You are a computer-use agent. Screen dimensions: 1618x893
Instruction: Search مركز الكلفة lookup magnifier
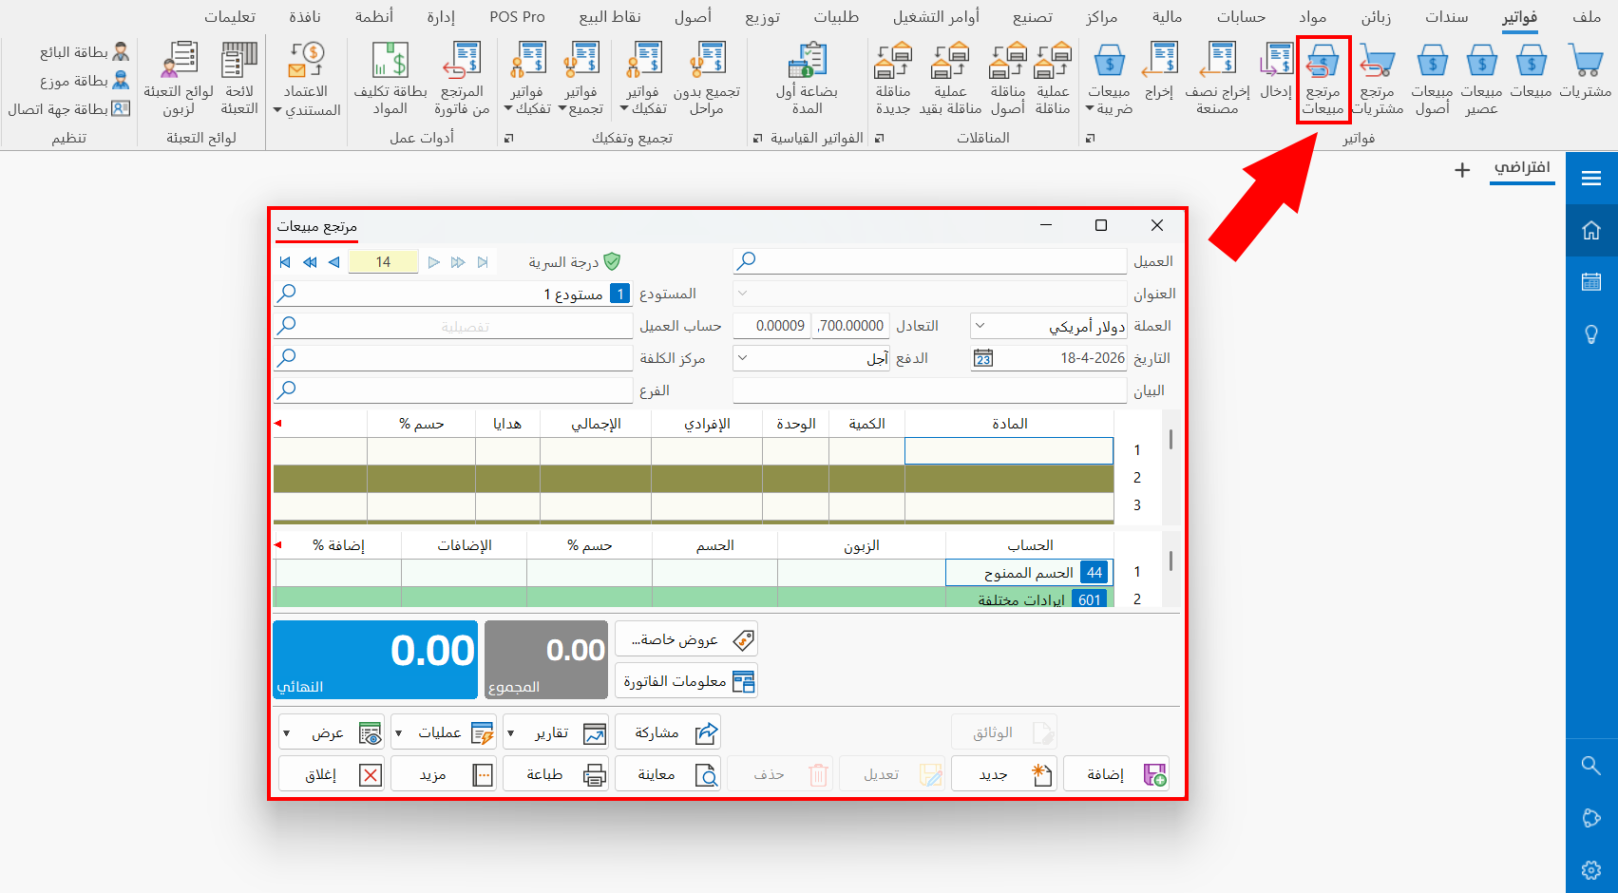286,358
